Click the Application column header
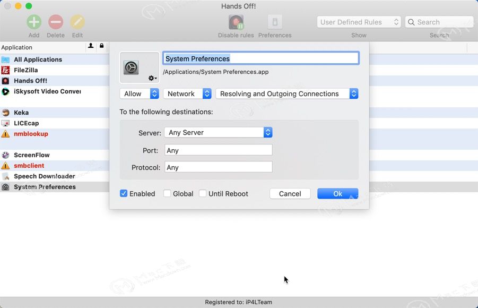 coord(42,47)
